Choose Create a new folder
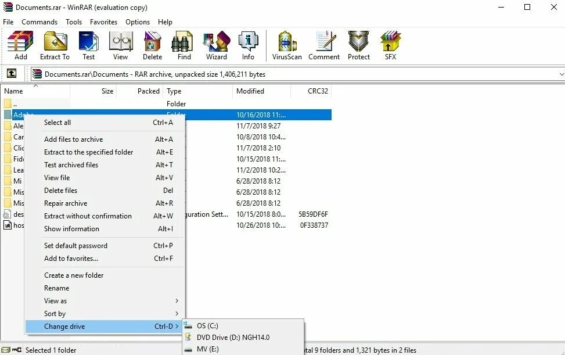The image size is (565, 355). pyautogui.click(x=105, y=275)
